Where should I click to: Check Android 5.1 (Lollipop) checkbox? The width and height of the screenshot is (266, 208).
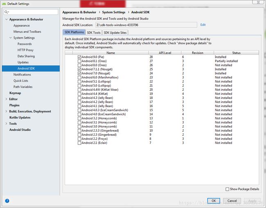click(x=79, y=82)
